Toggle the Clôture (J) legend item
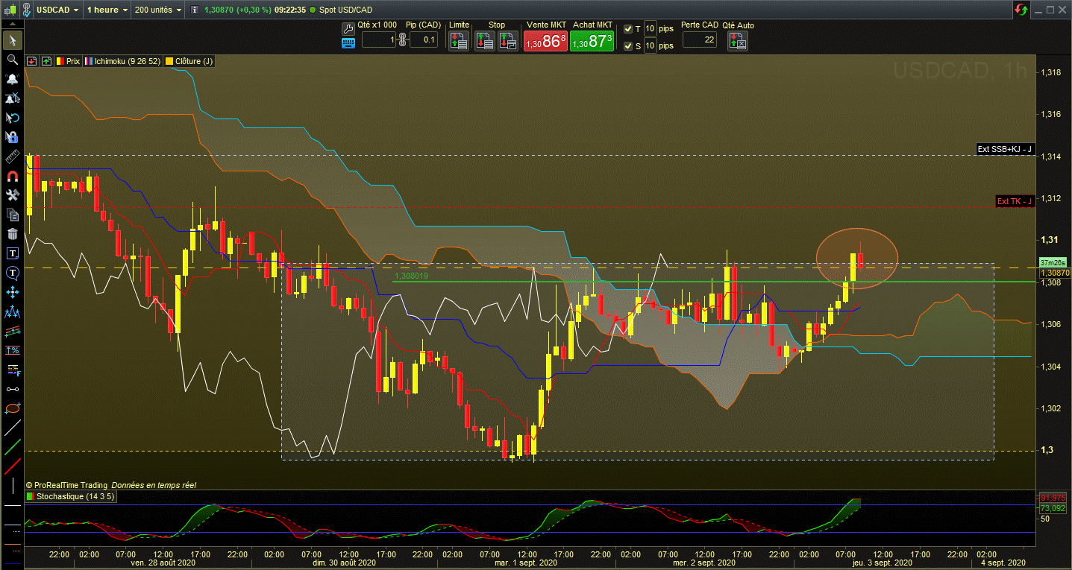The height and width of the screenshot is (570, 1072). [189, 61]
